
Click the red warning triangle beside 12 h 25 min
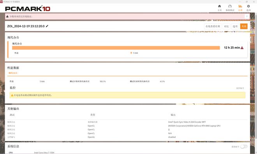click(x=242, y=48)
